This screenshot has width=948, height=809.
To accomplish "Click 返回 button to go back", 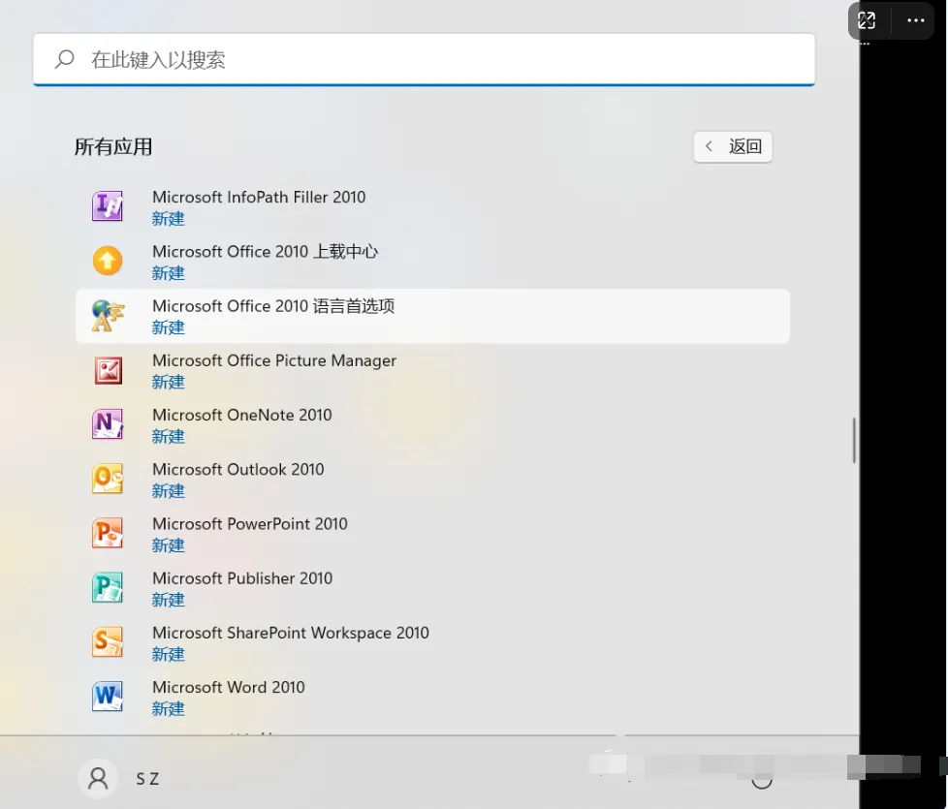I will [733, 147].
